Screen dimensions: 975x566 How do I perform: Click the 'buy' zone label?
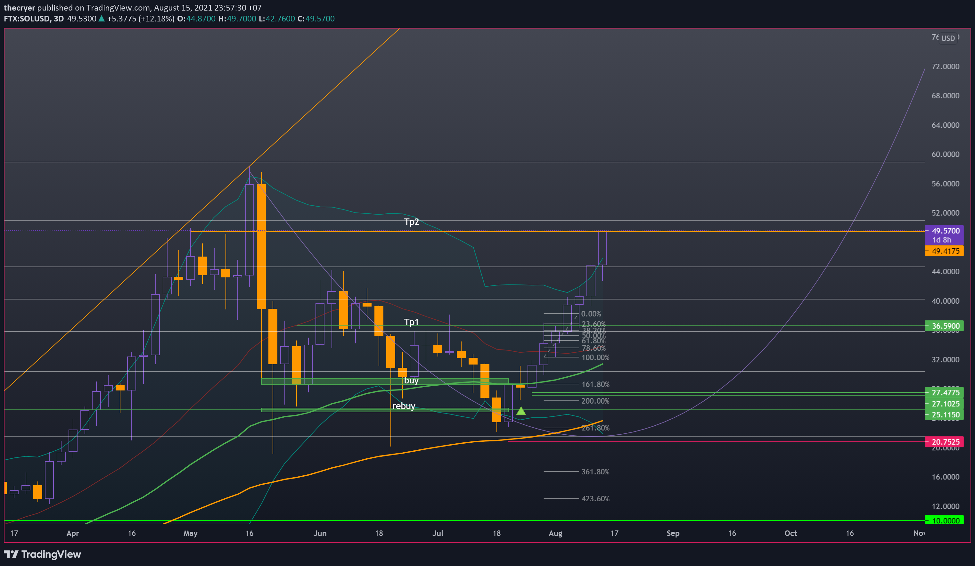coord(411,380)
